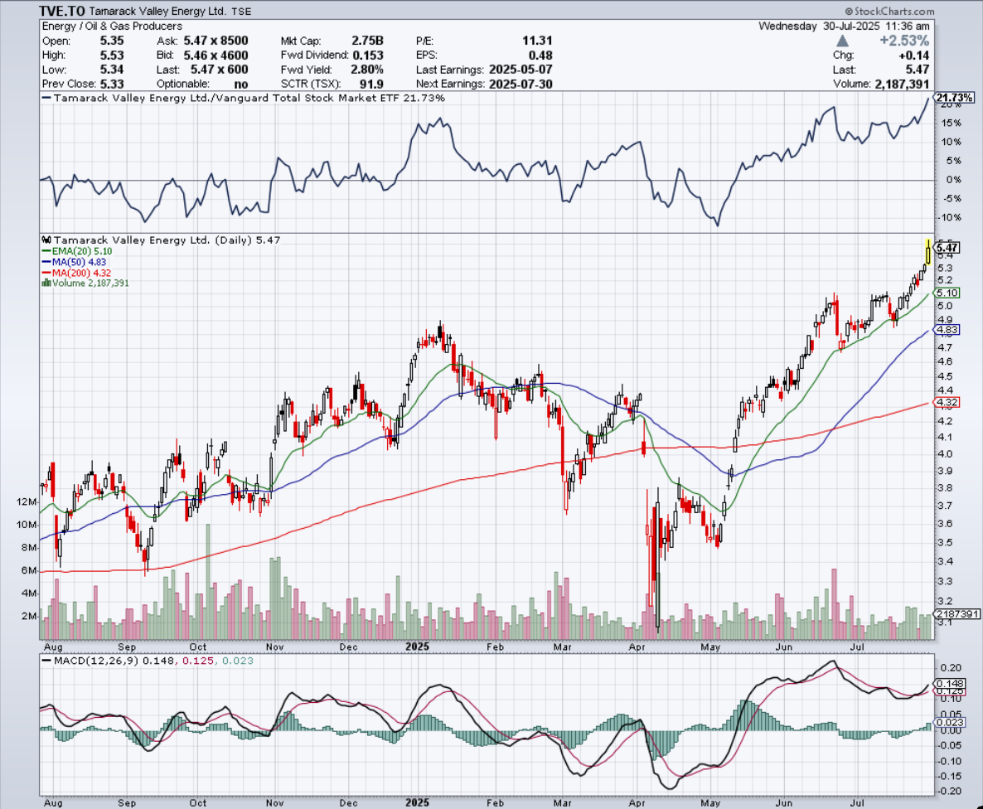The height and width of the screenshot is (809, 983).
Task: Click the volume bars icon in the legend
Action: click(46, 283)
